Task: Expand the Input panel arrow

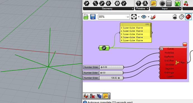Action: tap(180, 8)
